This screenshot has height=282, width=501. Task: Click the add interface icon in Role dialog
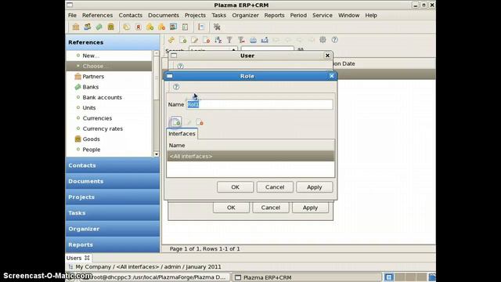175,122
